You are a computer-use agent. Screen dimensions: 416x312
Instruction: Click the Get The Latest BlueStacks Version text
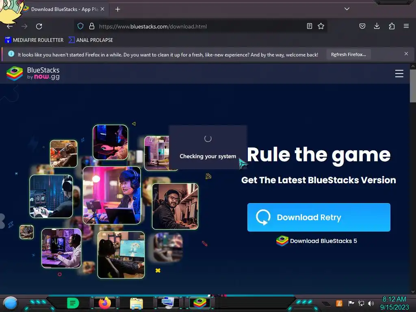tap(318, 180)
